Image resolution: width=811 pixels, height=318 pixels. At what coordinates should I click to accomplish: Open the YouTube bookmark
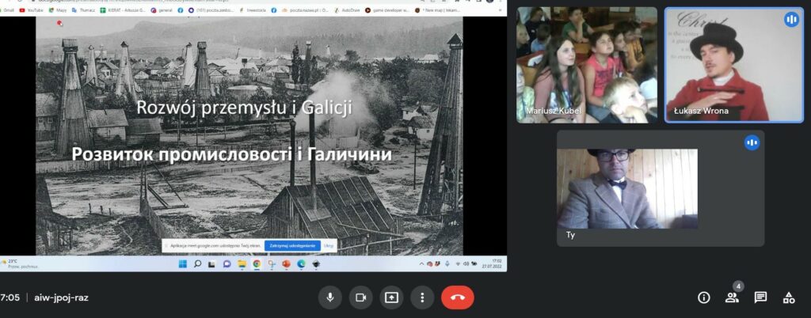(32, 10)
